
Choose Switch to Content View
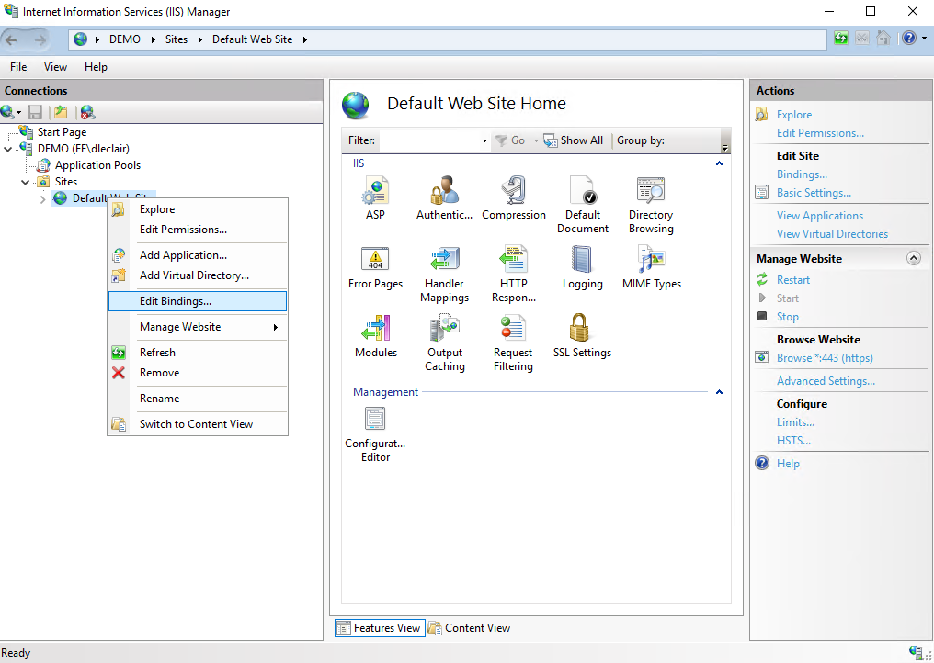pos(197,423)
